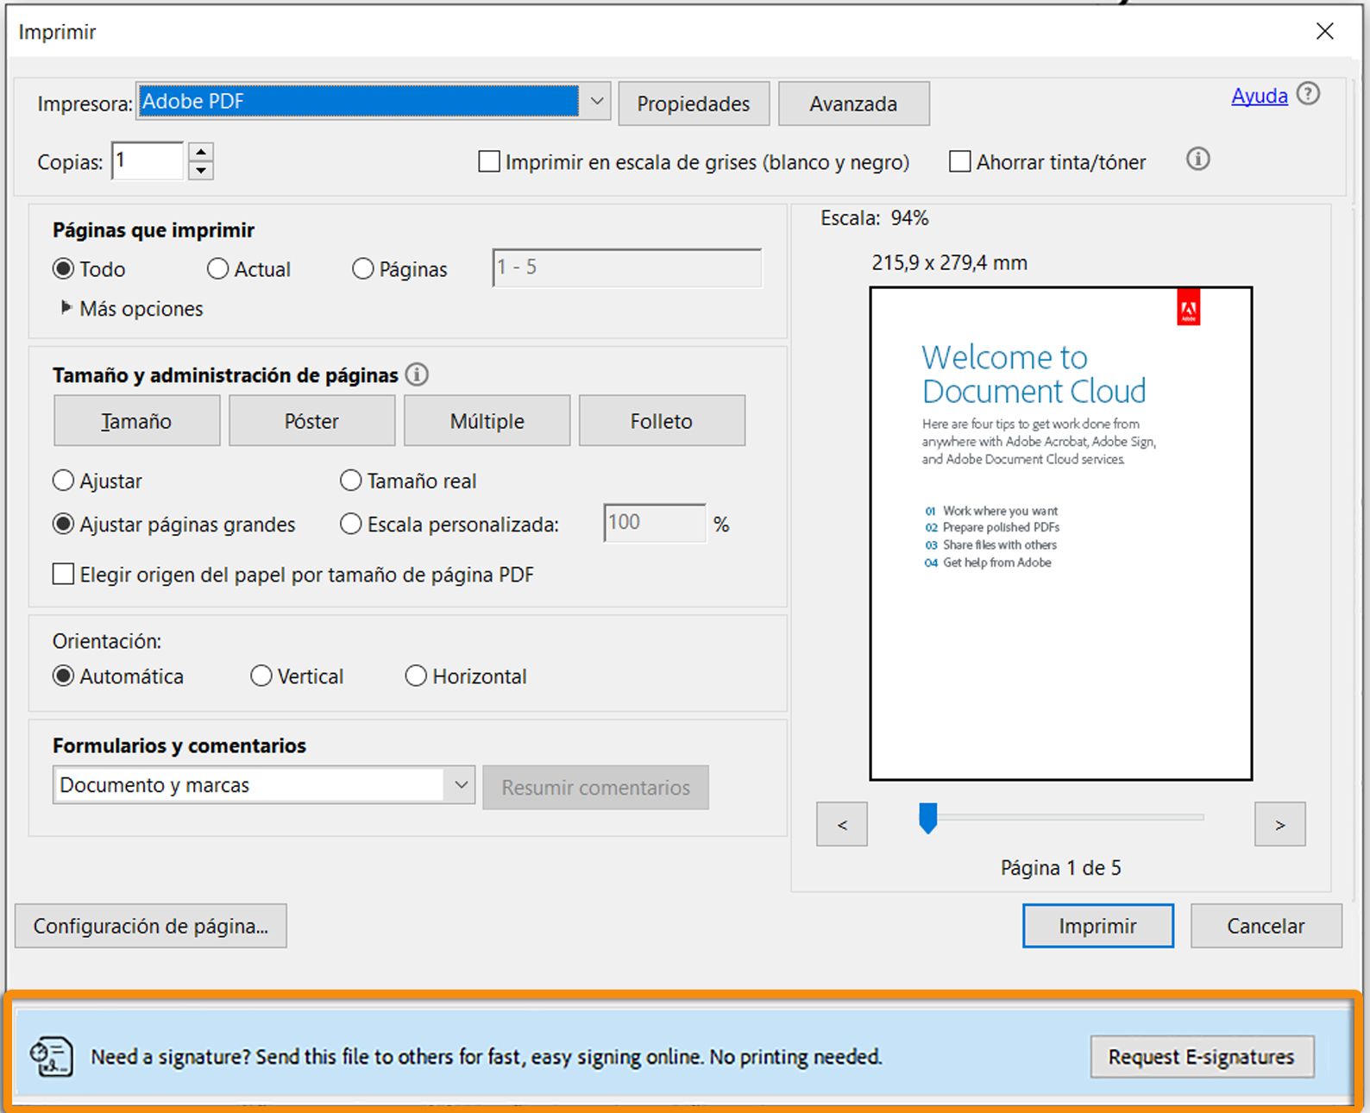
Task: Select the Tamaño sizing tab
Action: point(137,421)
